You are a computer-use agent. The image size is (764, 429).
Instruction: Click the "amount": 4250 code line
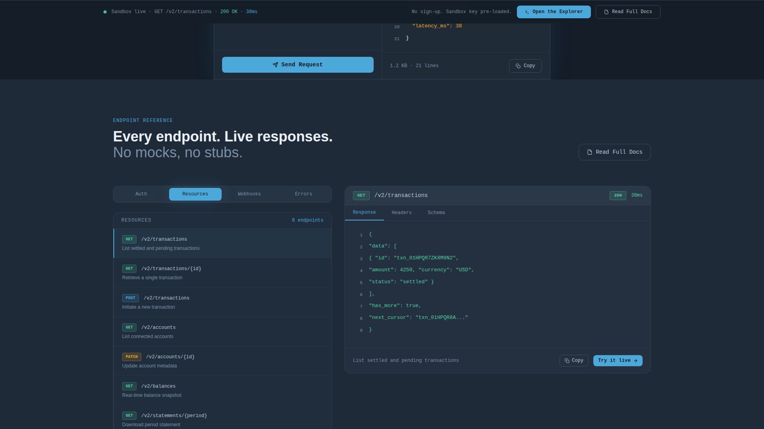421,270
